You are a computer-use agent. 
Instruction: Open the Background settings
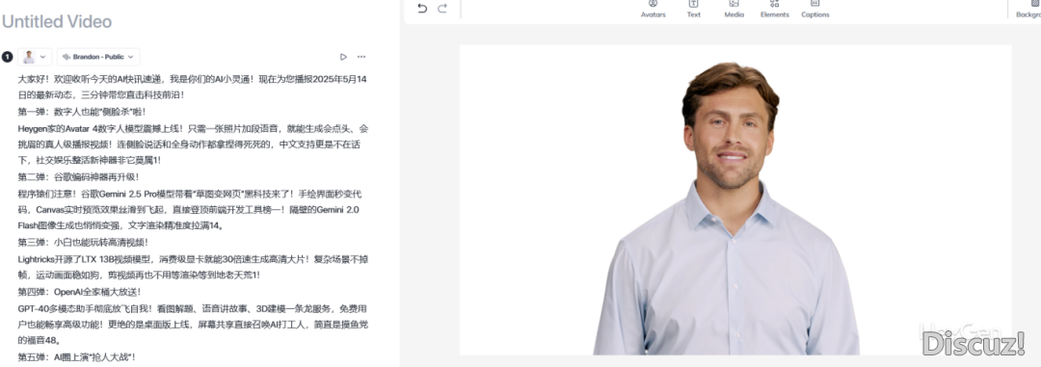(x=1028, y=10)
